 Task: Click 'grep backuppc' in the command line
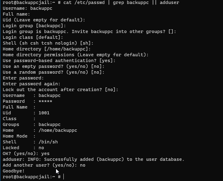coord(131,2)
